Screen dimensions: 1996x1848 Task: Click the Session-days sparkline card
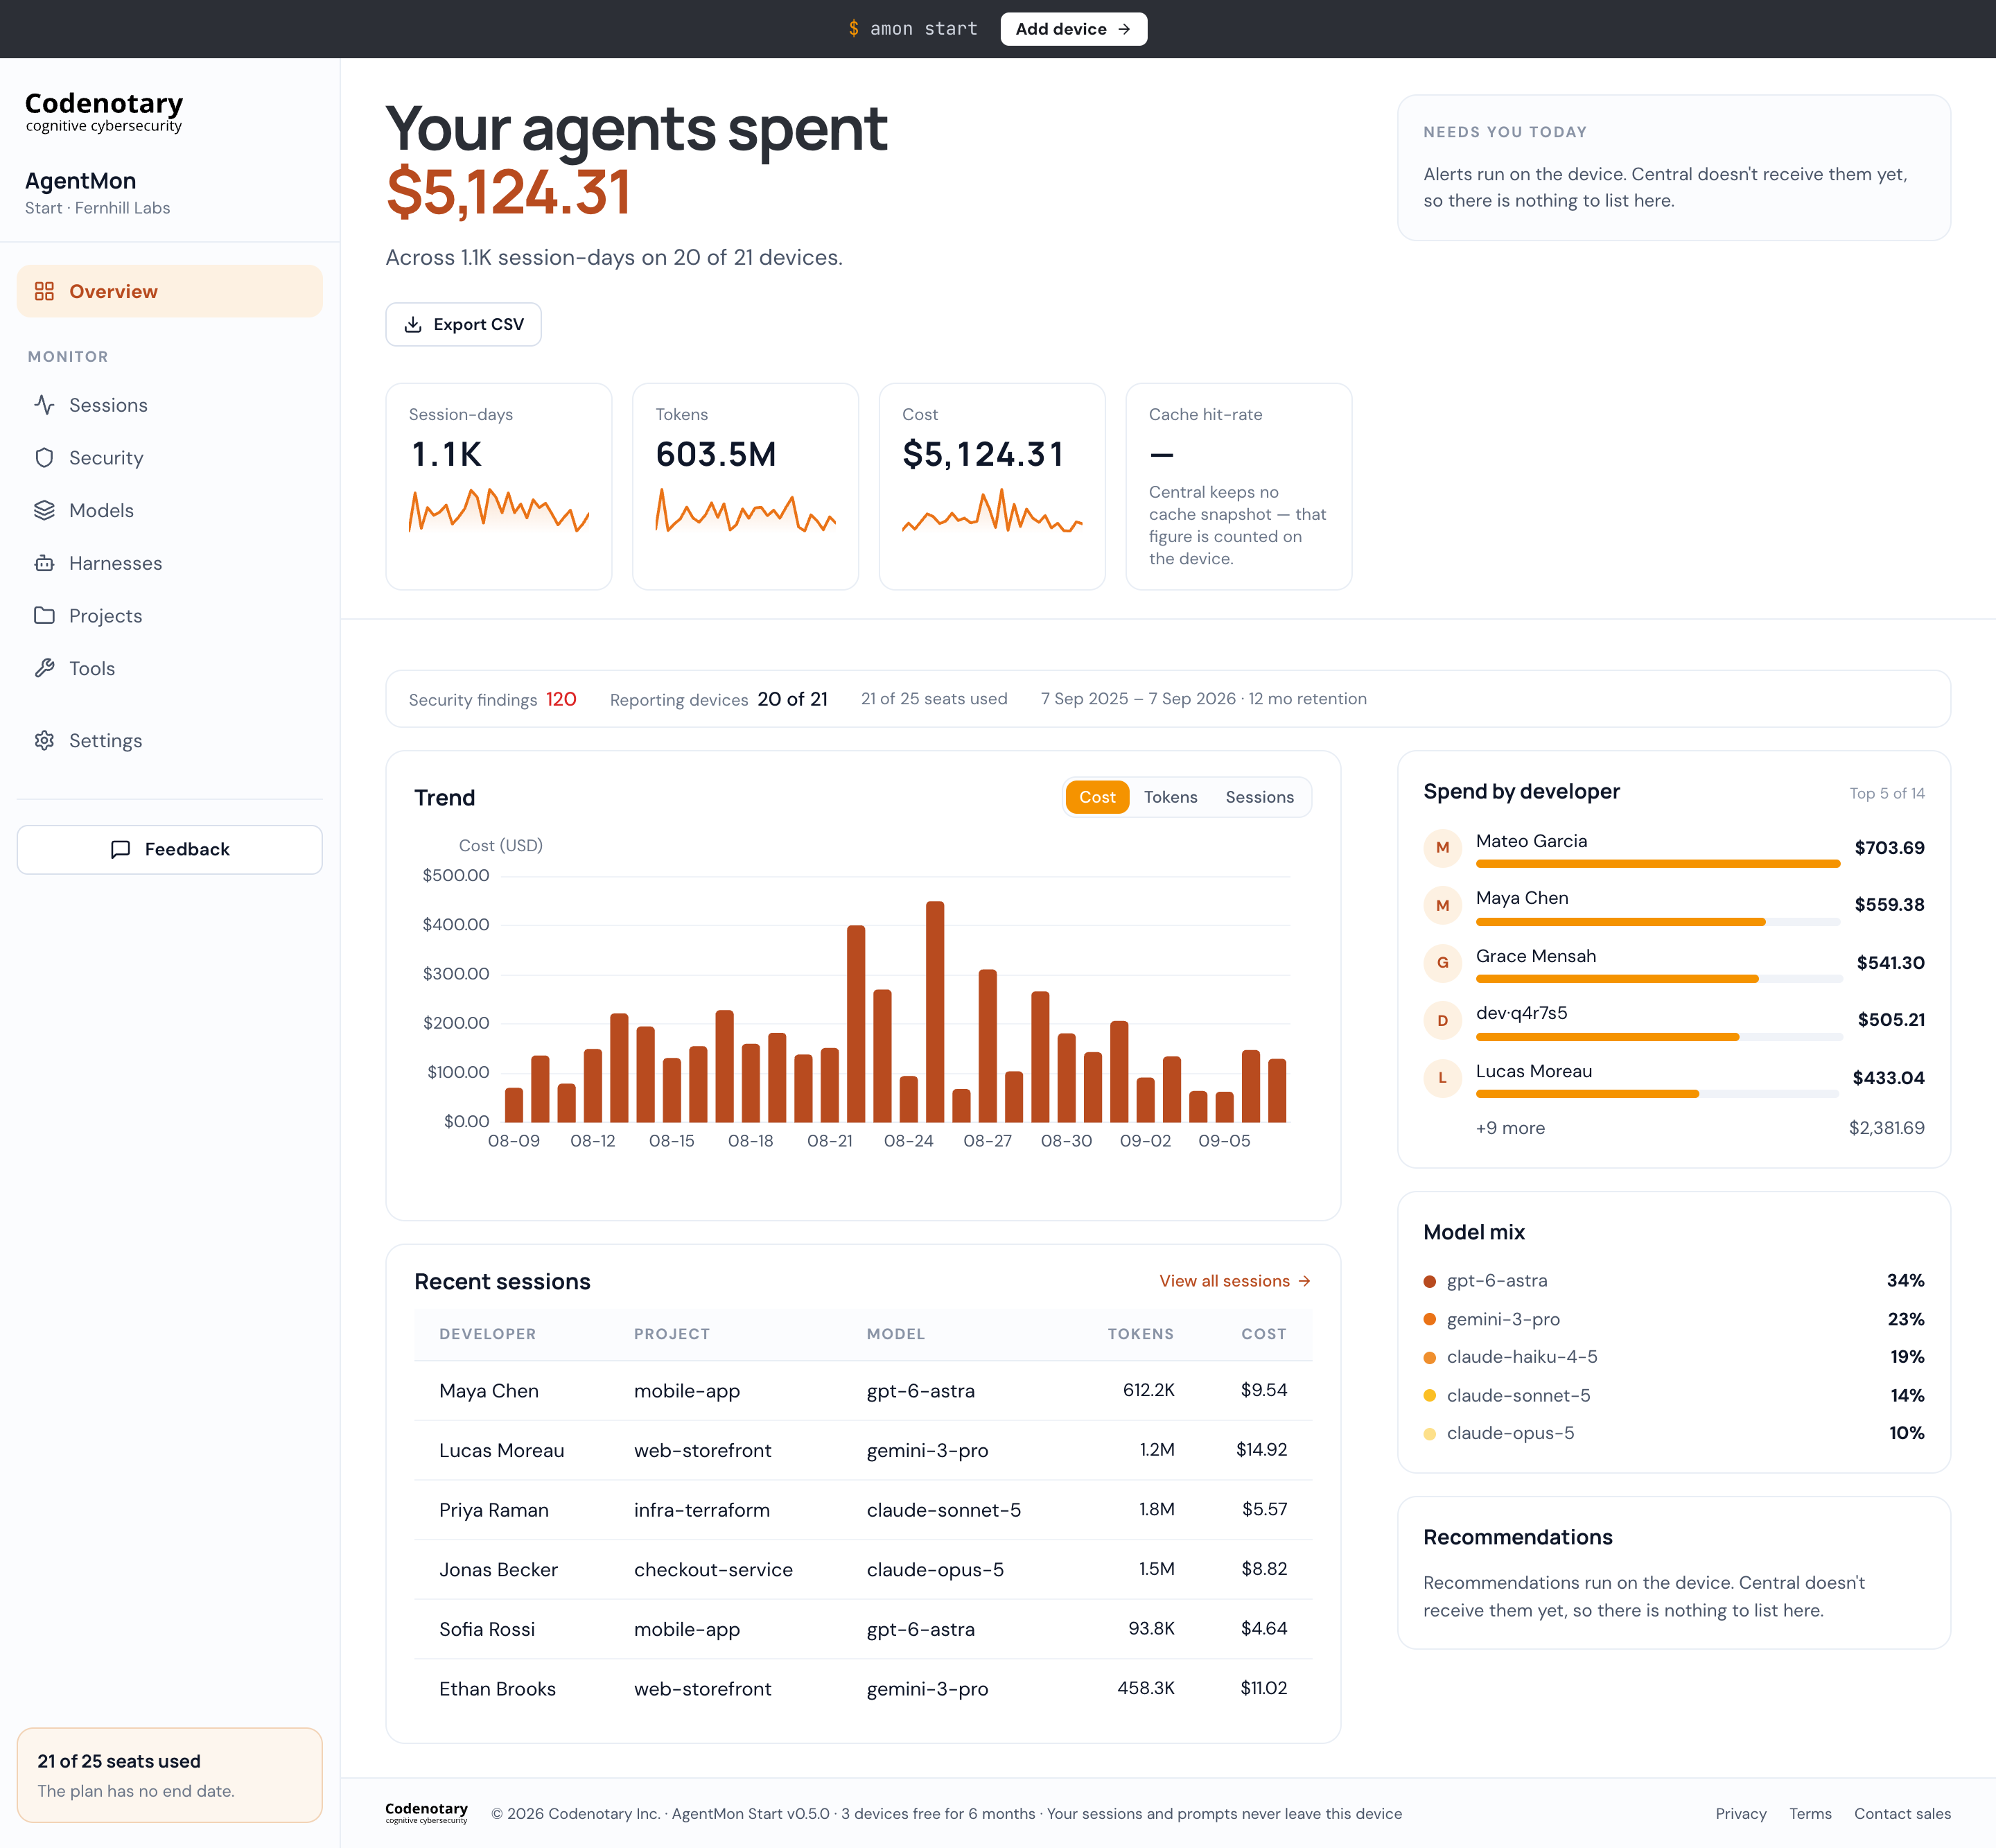pos(499,487)
